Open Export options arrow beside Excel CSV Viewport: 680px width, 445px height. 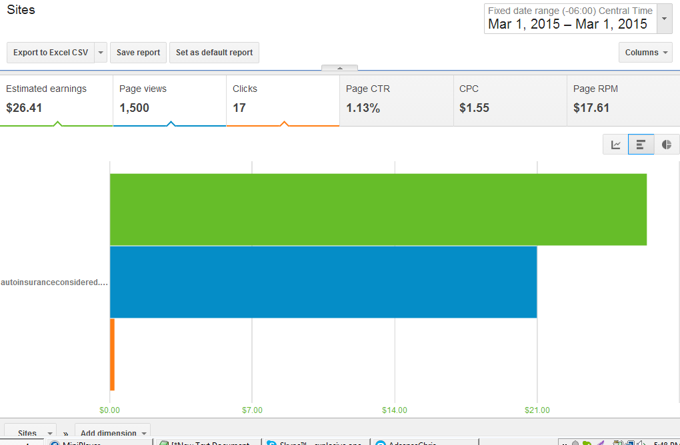(x=101, y=53)
